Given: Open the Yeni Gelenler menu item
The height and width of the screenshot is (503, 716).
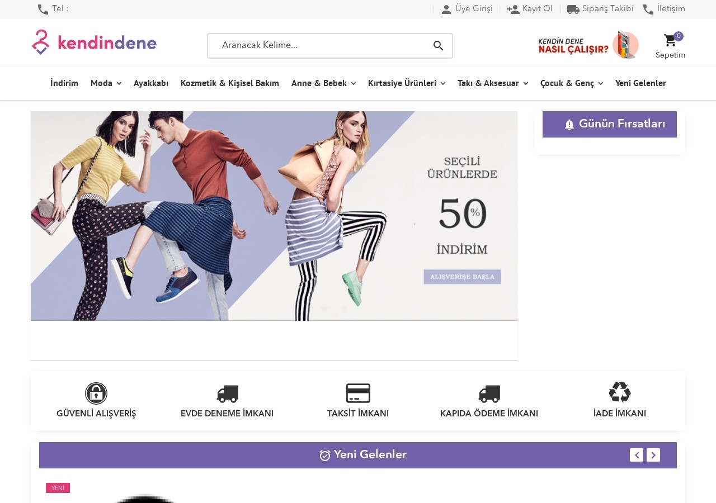Looking at the screenshot, I should pos(640,83).
